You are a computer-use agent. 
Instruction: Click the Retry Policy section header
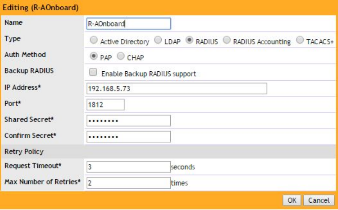169,152
